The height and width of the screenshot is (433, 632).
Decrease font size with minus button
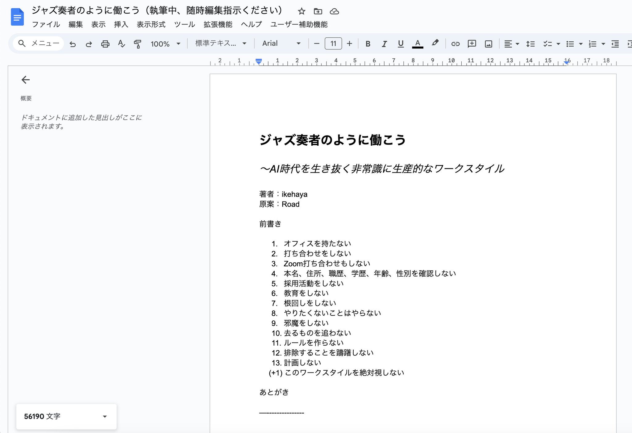click(317, 44)
